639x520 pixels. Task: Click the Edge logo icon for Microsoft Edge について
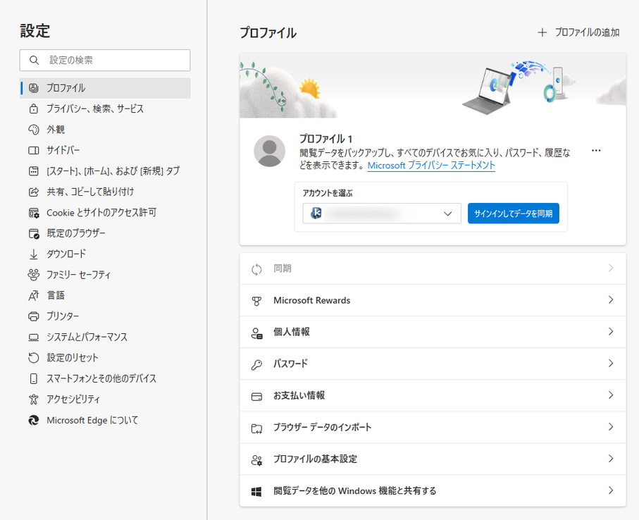33,420
